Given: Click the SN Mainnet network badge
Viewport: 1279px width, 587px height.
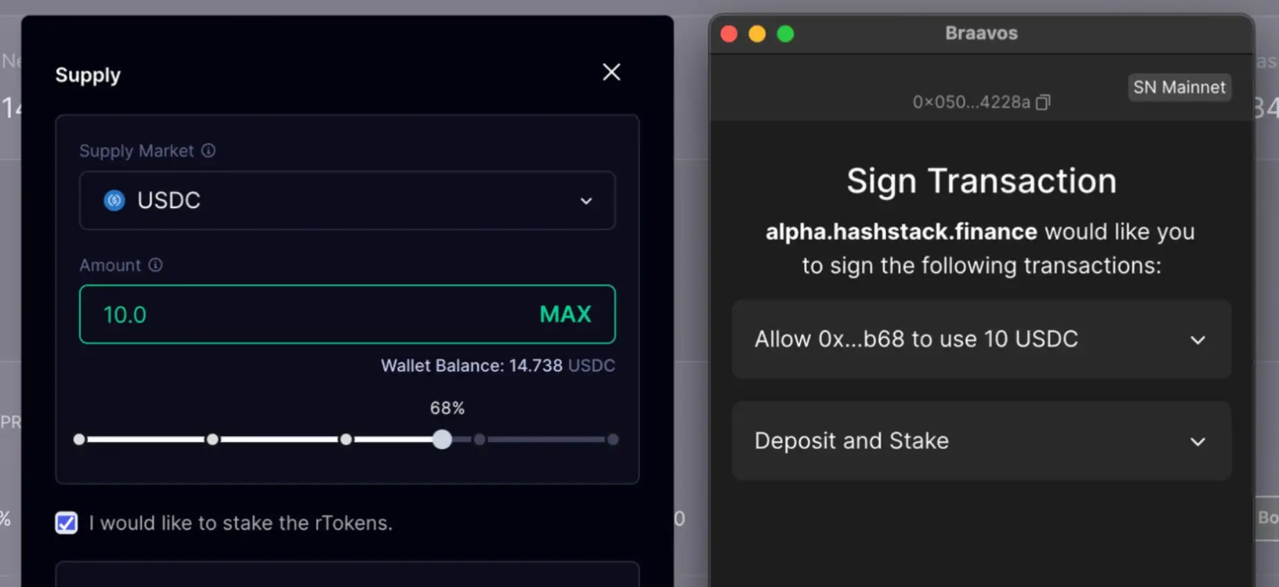Looking at the screenshot, I should 1179,87.
